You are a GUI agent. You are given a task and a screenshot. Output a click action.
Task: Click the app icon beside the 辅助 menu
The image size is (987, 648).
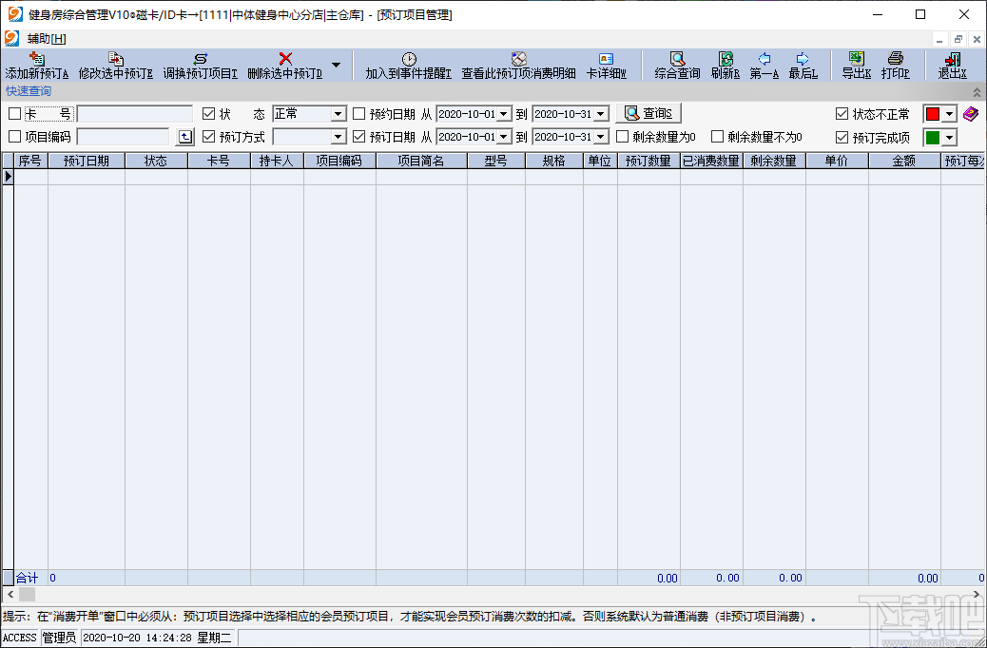pyautogui.click(x=12, y=38)
